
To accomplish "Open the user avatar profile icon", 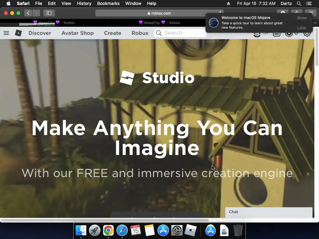I will (257, 34).
